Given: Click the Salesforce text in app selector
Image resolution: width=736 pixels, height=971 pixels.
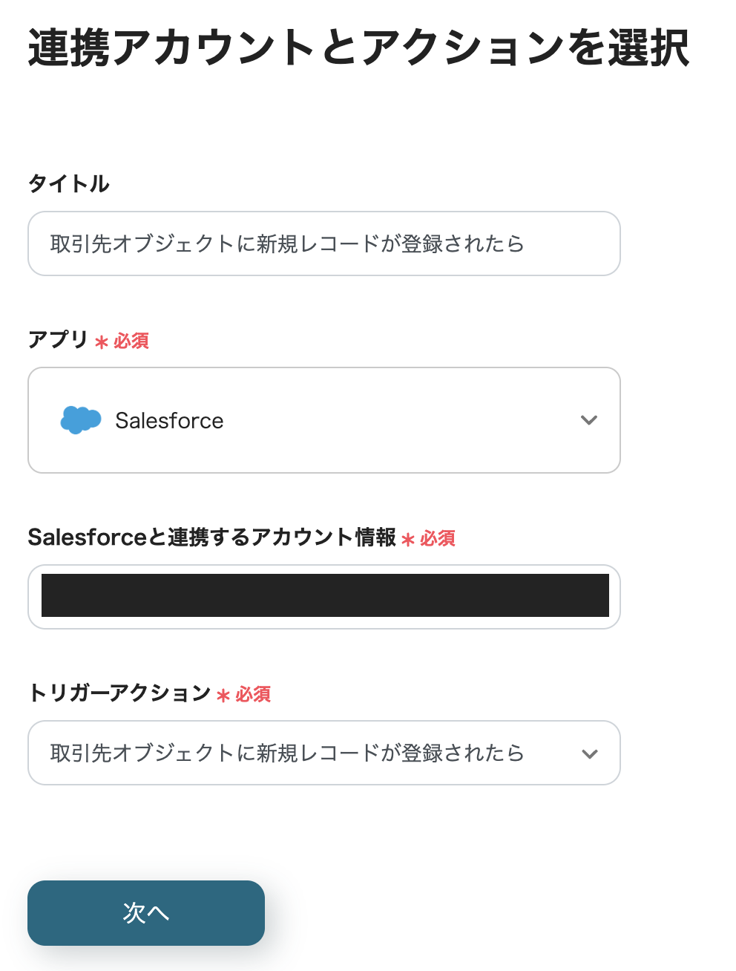Looking at the screenshot, I should coord(169,421).
